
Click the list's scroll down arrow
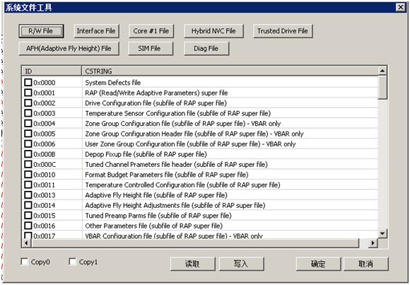[382, 233]
